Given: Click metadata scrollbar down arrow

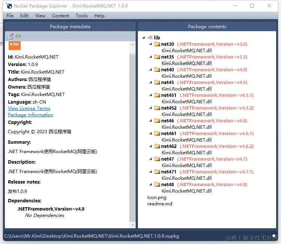Looking at the screenshot, I should [133, 225].
